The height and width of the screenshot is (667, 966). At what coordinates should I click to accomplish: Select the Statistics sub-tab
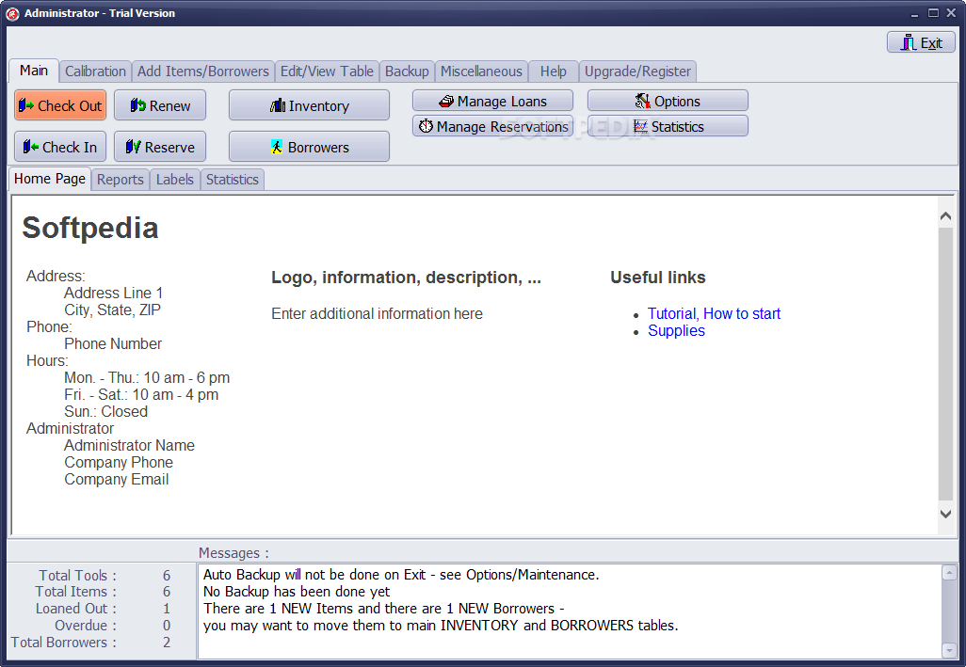(233, 179)
